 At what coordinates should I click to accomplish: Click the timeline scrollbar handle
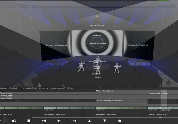[160, 117]
